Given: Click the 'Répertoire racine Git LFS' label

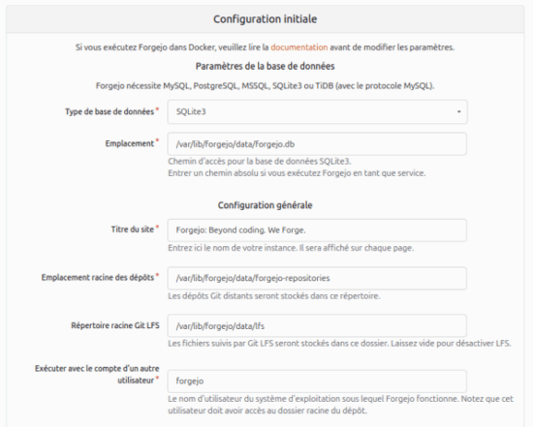Looking at the screenshot, I should (115, 325).
